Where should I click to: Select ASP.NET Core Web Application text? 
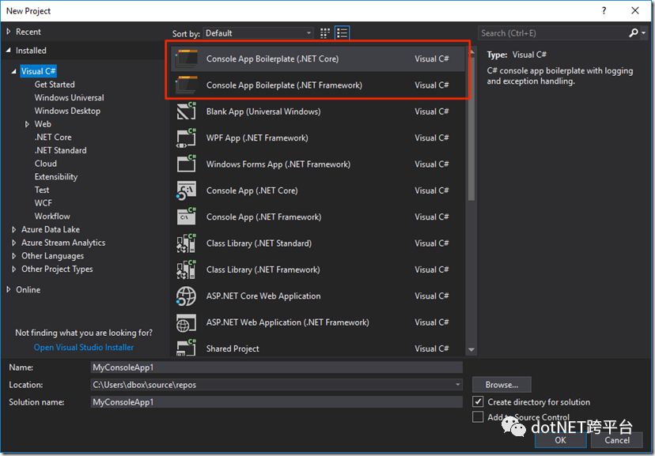pos(263,296)
